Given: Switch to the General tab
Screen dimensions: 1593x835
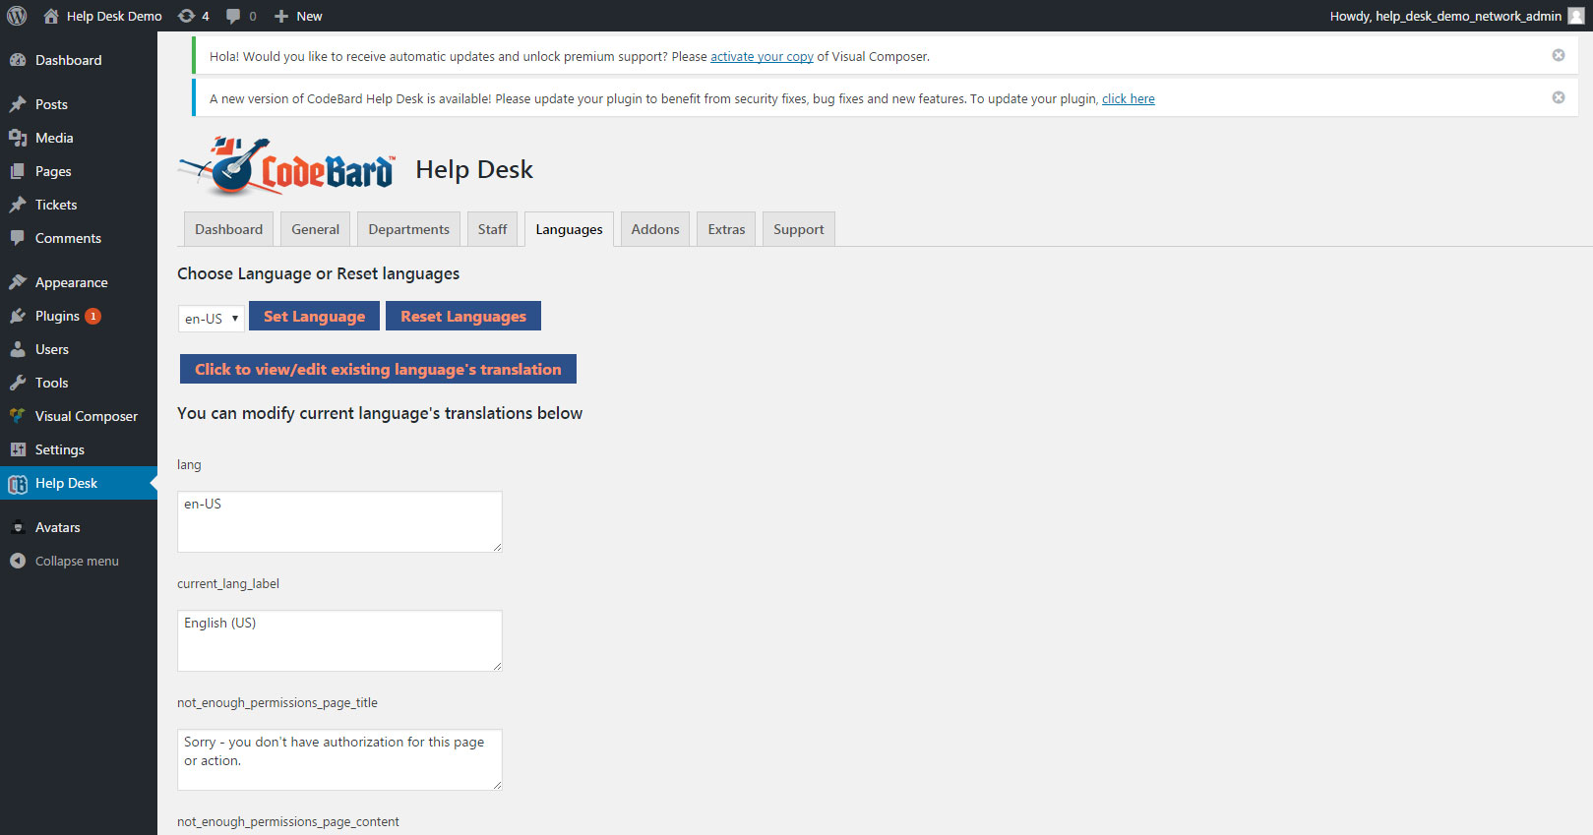Looking at the screenshot, I should point(315,229).
